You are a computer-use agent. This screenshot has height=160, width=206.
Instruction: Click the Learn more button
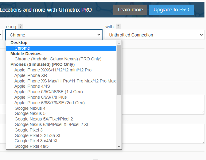[130, 10]
